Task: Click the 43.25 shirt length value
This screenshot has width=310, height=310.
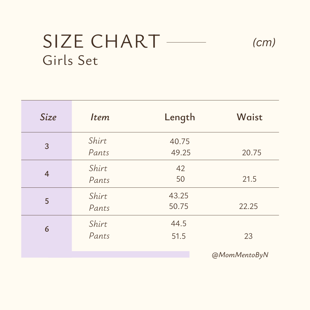Action: click(x=179, y=196)
